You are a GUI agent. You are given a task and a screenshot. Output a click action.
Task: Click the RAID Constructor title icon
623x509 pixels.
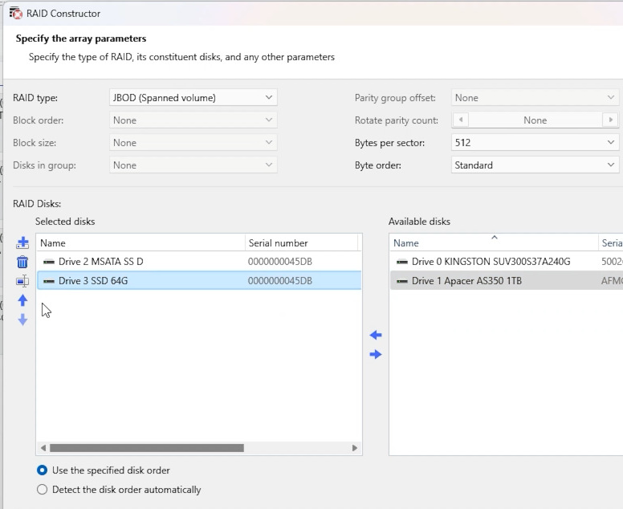(x=16, y=13)
